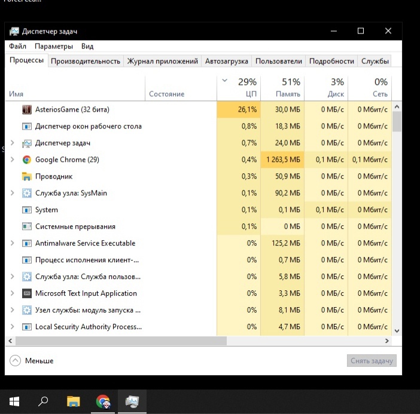Click the Служба узла: SysMain gear icon

pos(27,193)
